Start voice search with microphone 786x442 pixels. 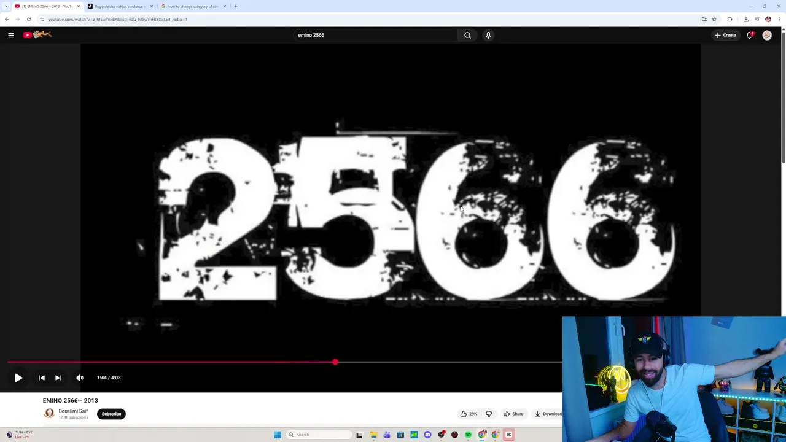[x=488, y=35]
